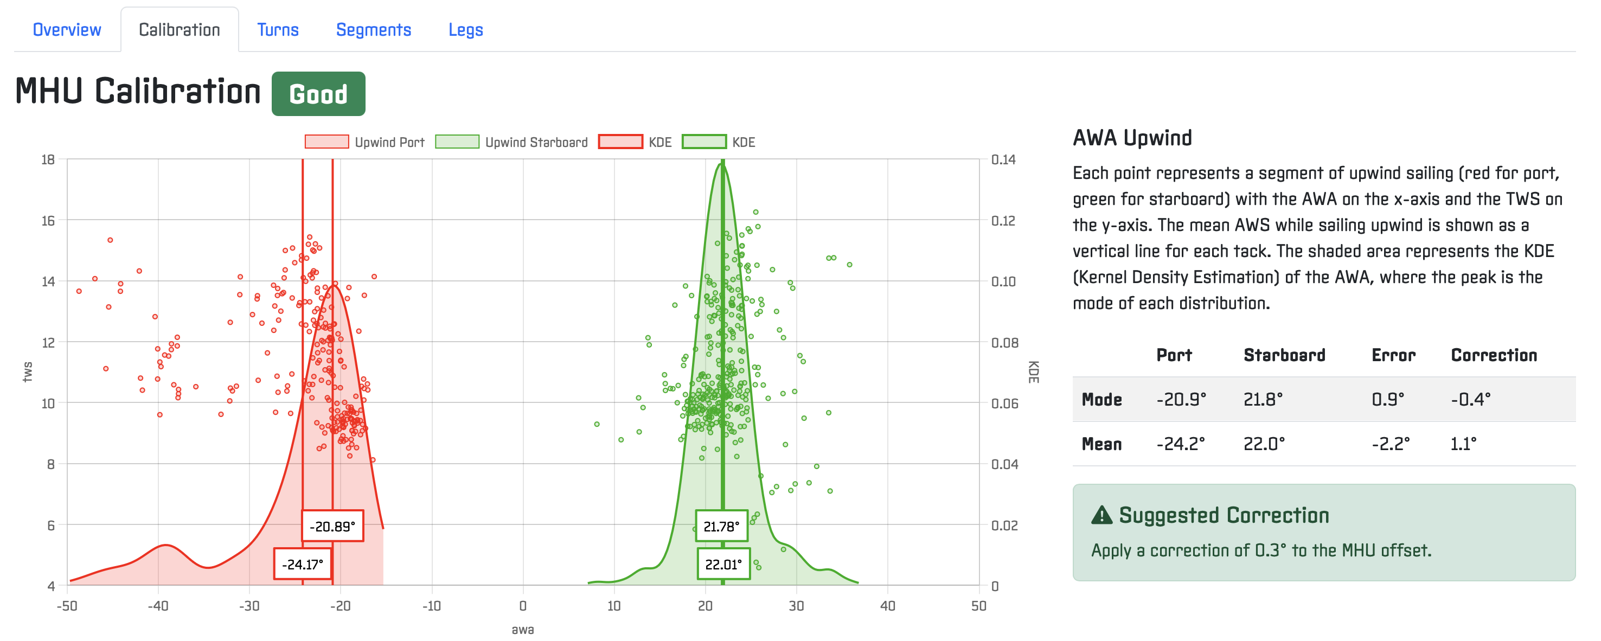Go to the Legs tab
Screen dimensions: 1601x641
coord(465,30)
